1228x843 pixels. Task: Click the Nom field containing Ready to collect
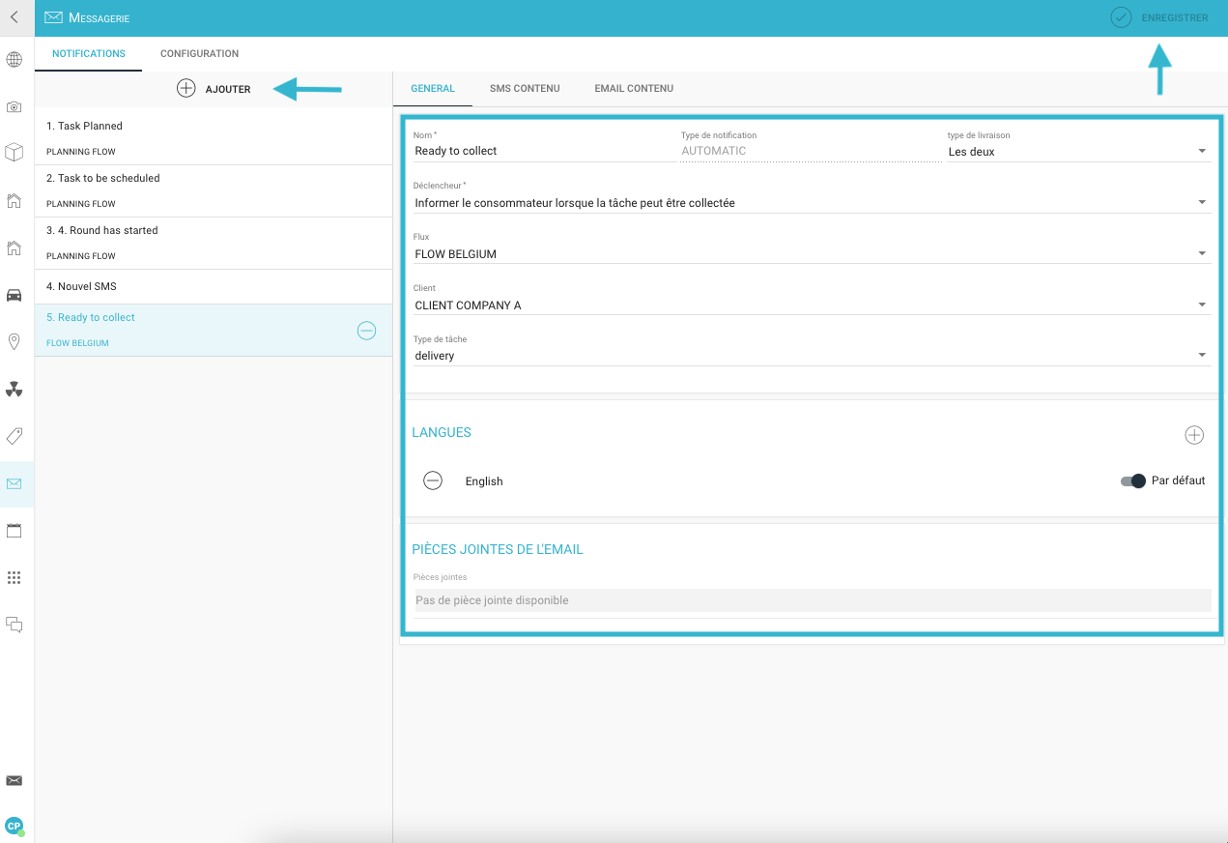point(544,151)
